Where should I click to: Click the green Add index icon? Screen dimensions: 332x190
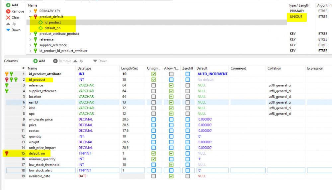pyautogui.click(x=8, y=5)
